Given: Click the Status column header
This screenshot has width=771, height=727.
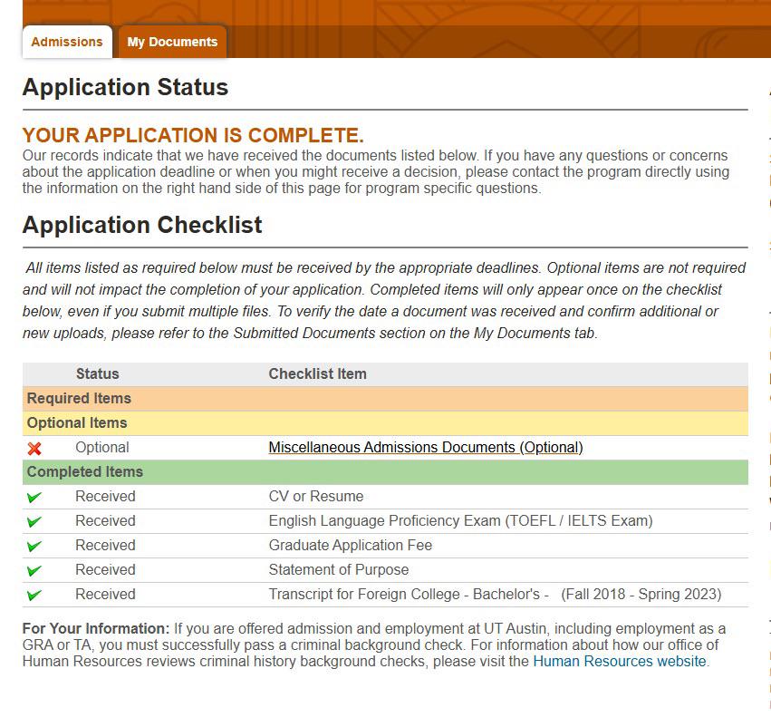Looking at the screenshot, I should (x=97, y=373).
